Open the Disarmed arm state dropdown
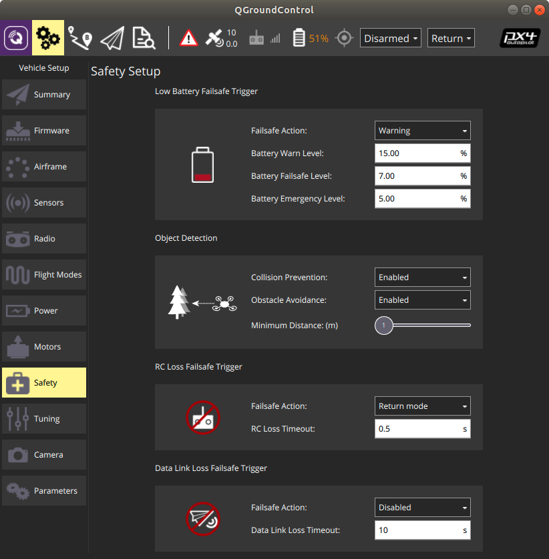Viewport: 549px width, 559px height. pos(391,38)
